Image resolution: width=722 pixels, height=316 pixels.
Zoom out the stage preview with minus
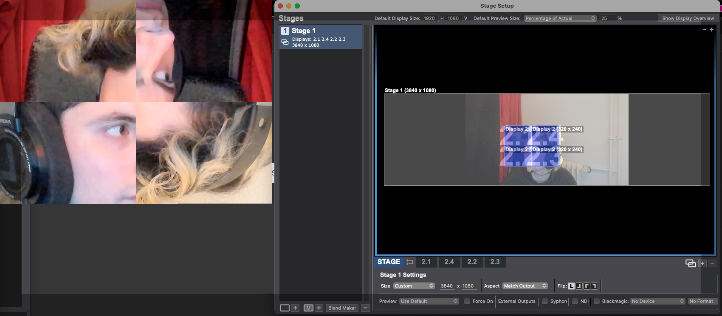704,30
